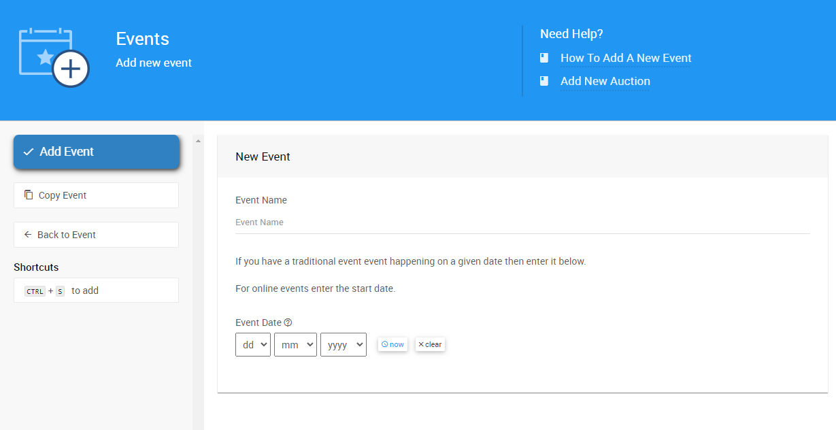Click the clock icon on now button
Viewport: 836px width, 430px height.
(384, 344)
